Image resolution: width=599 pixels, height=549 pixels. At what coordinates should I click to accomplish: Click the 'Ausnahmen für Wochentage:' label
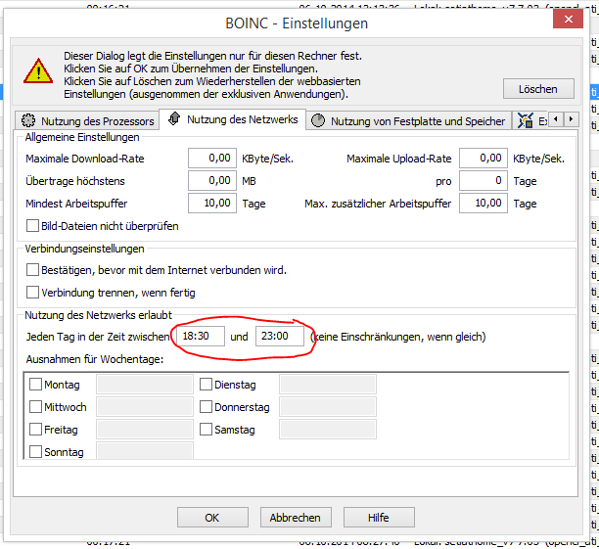point(95,359)
